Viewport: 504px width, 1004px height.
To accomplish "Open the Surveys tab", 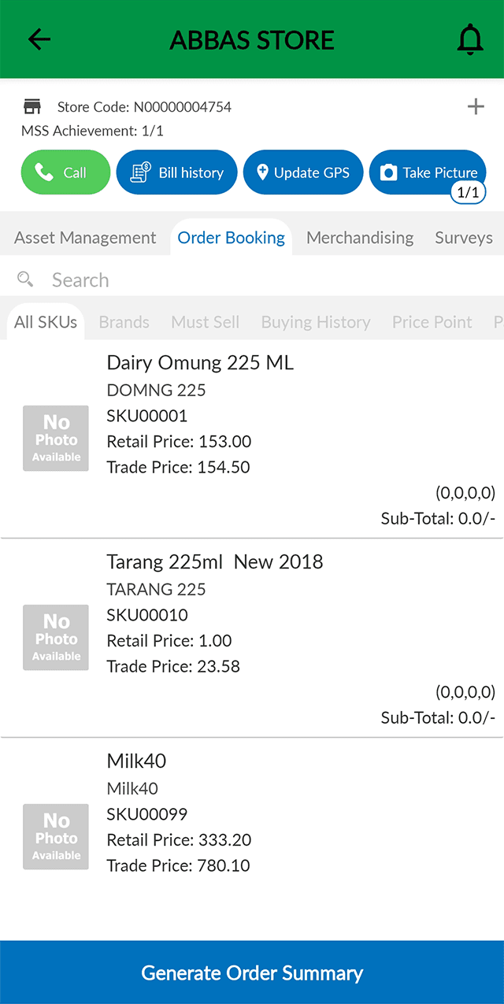I will pos(463,238).
